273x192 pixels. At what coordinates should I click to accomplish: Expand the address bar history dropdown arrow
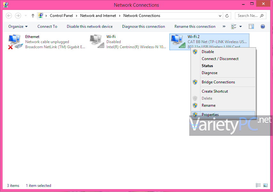pyautogui.click(x=220, y=15)
